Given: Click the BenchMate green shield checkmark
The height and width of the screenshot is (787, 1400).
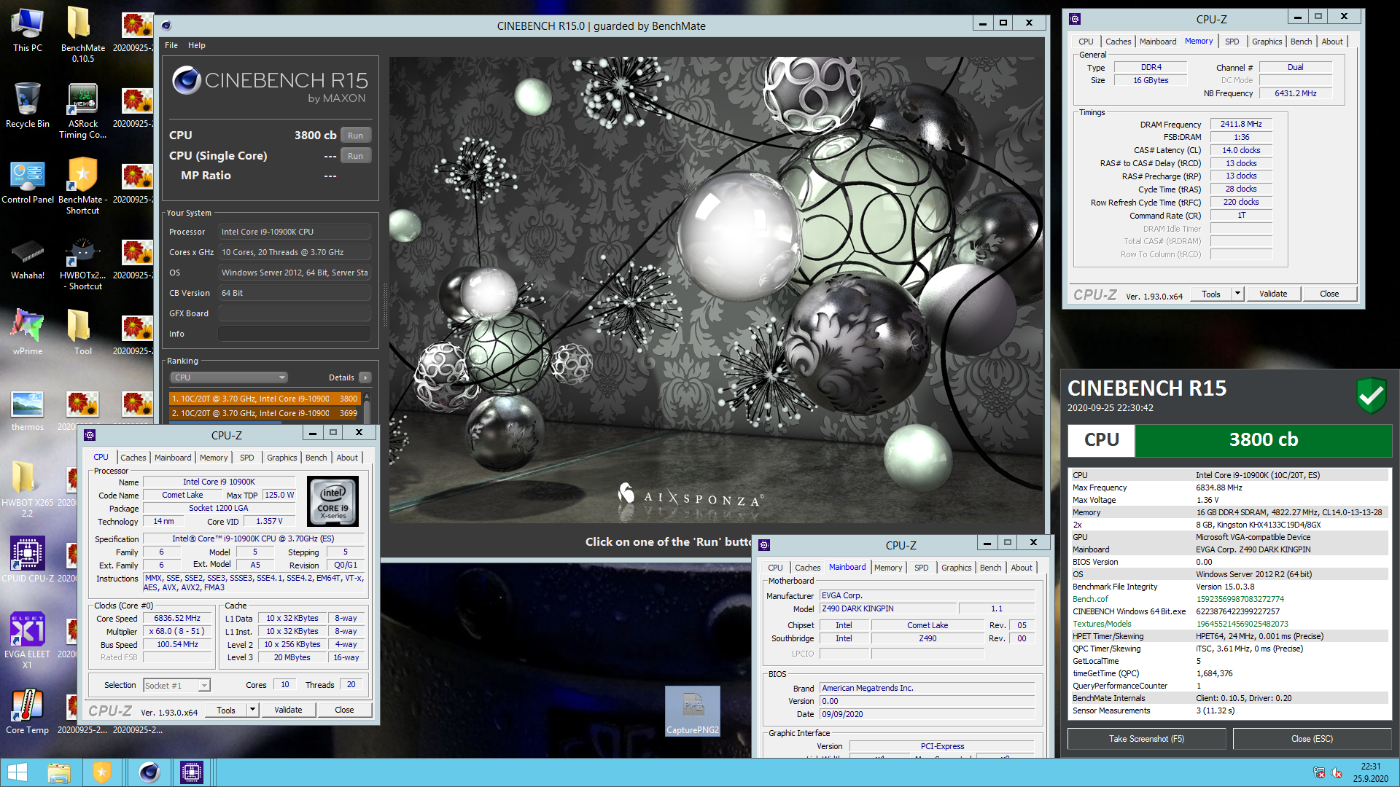Looking at the screenshot, I should 1371,396.
